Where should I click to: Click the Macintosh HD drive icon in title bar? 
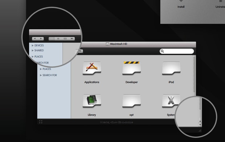pyautogui.click(x=107, y=44)
